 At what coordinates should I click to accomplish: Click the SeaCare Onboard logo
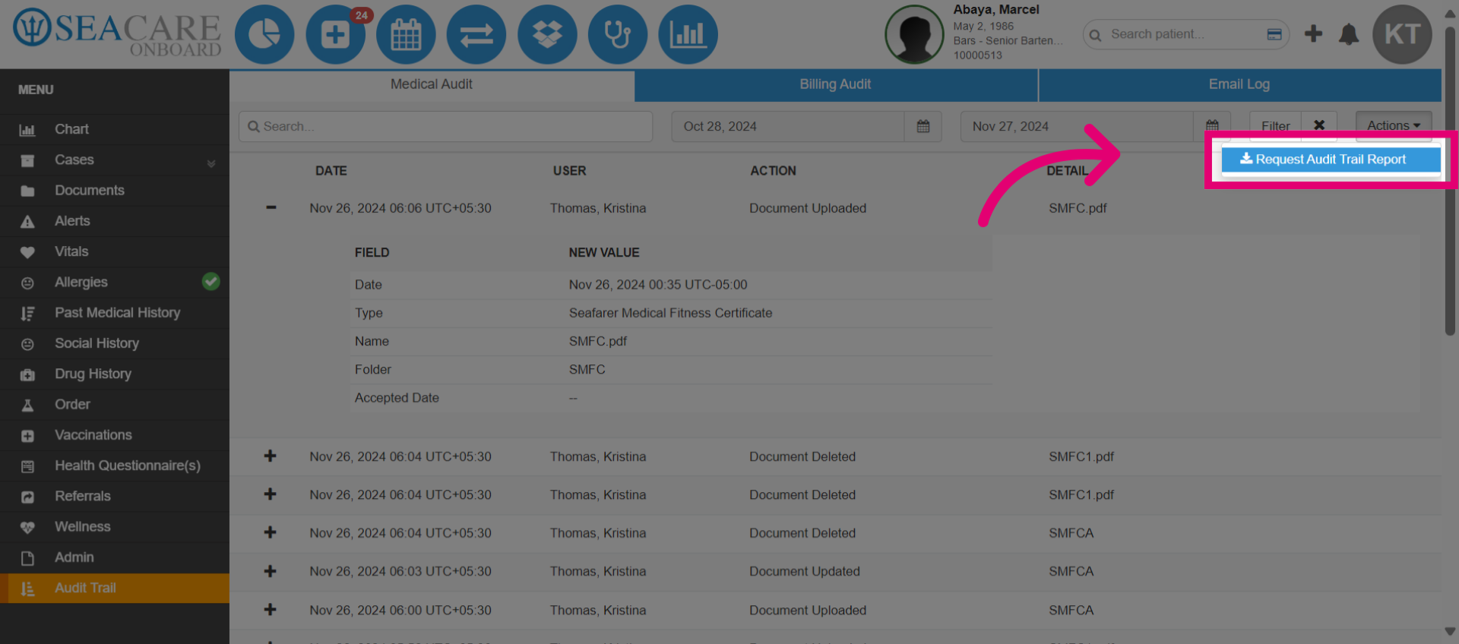[117, 33]
